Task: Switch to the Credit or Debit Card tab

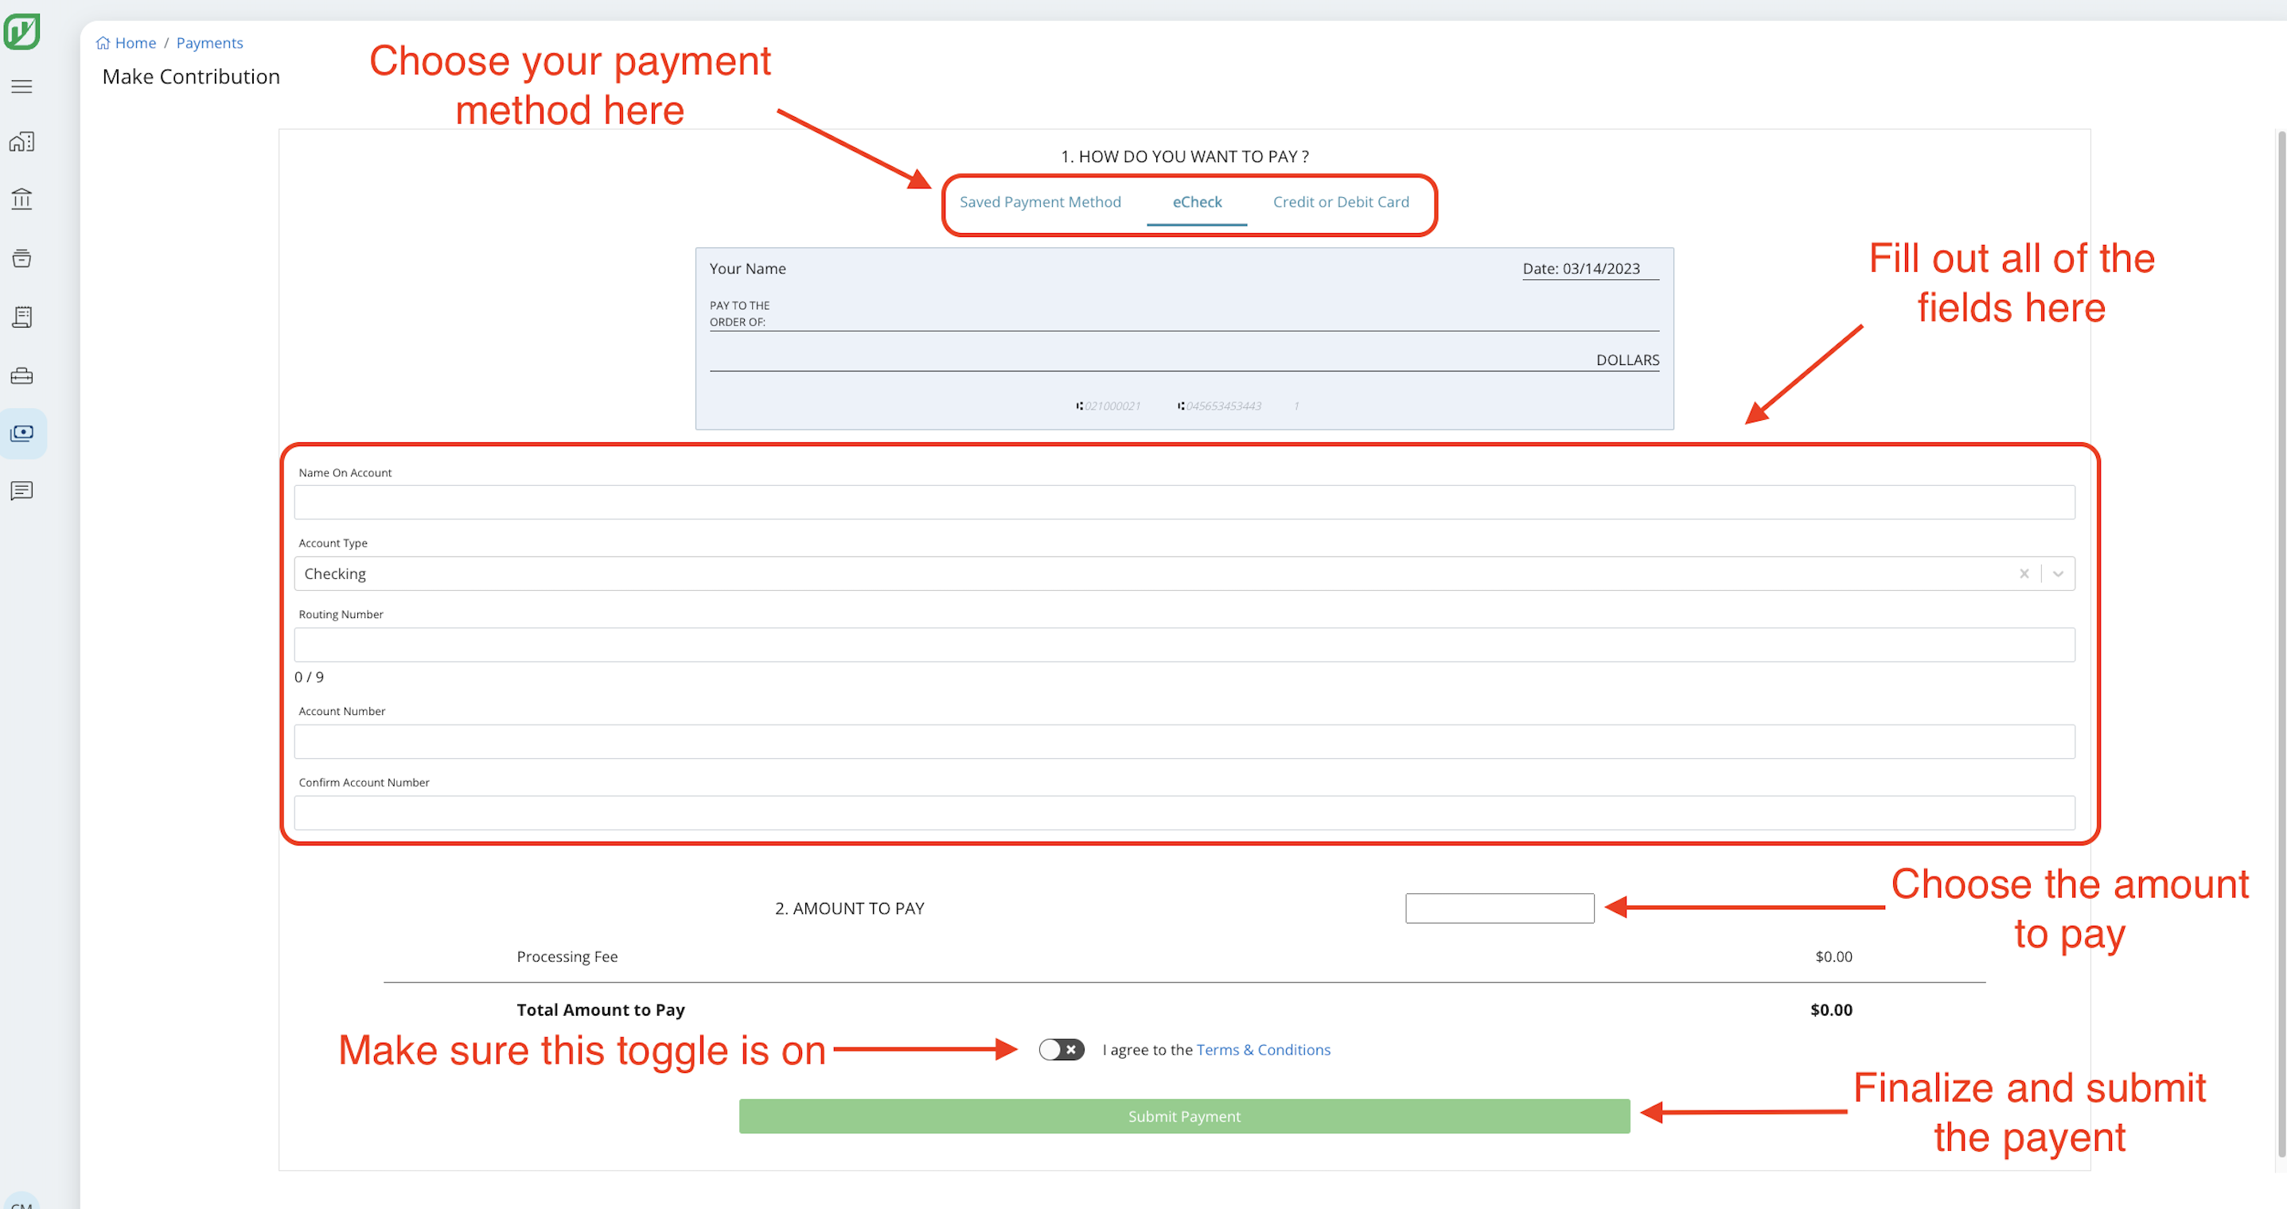Action: pos(1341,201)
